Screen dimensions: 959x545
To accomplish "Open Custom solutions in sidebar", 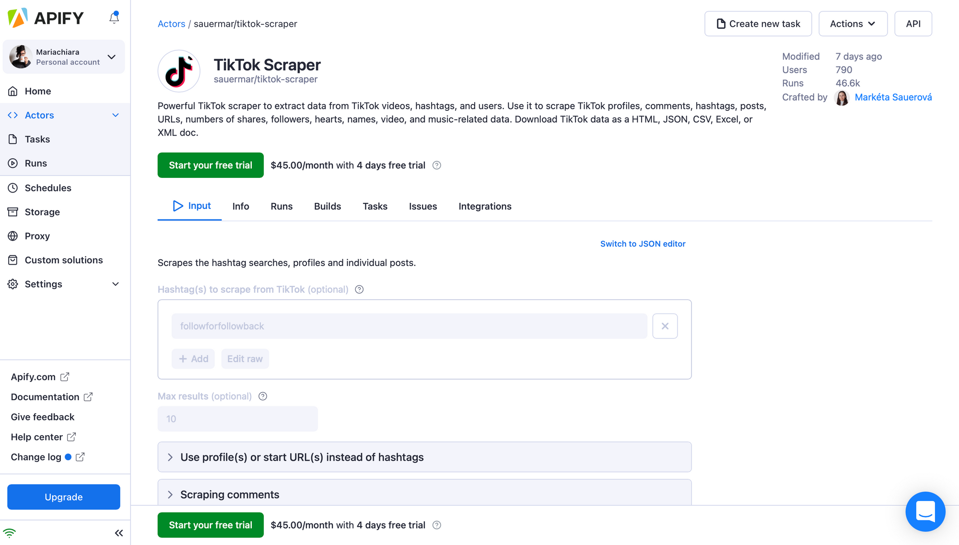I will [x=64, y=260].
